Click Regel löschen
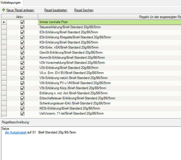Viewport: 181px width, 160px height. pyautogui.click(x=84, y=10)
